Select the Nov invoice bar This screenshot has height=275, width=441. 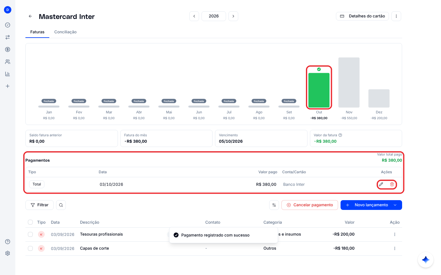pos(349,82)
